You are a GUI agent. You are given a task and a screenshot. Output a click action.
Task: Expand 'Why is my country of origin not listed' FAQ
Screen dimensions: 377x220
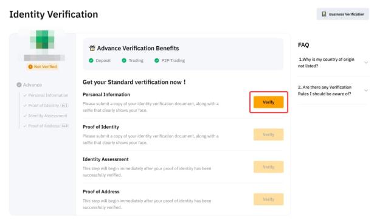[x=366, y=63]
